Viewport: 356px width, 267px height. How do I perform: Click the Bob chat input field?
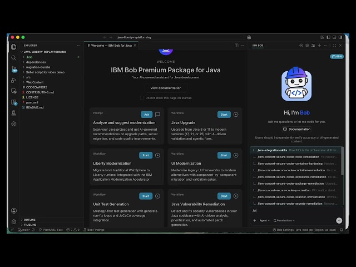pos(296,211)
